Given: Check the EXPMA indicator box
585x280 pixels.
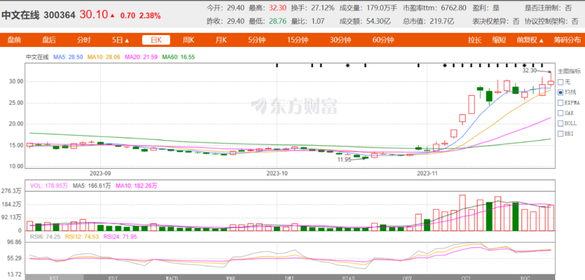Looking at the screenshot, I should pyautogui.click(x=560, y=102).
